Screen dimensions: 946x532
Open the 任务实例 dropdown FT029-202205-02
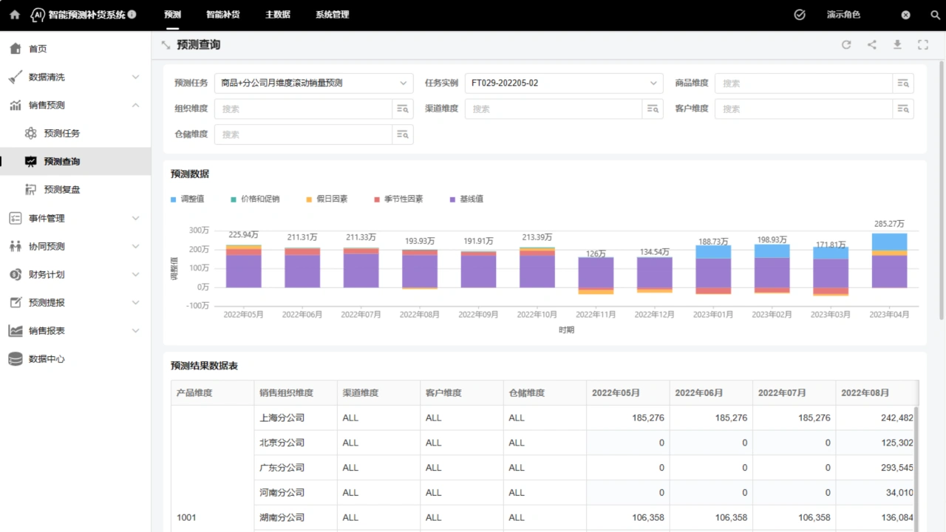pos(563,83)
